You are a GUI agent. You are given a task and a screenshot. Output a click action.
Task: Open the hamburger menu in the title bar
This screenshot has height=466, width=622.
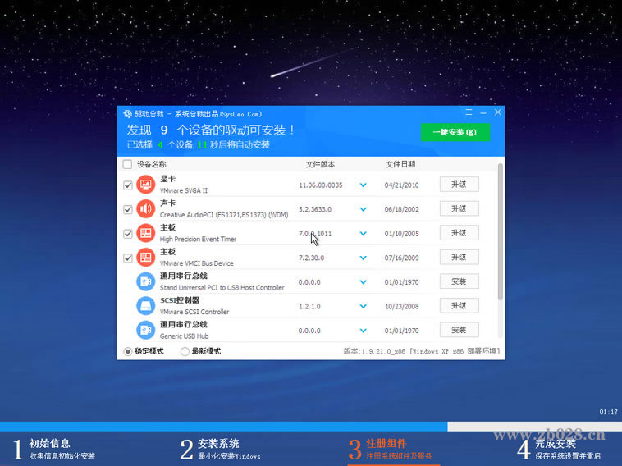pos(469,112)
